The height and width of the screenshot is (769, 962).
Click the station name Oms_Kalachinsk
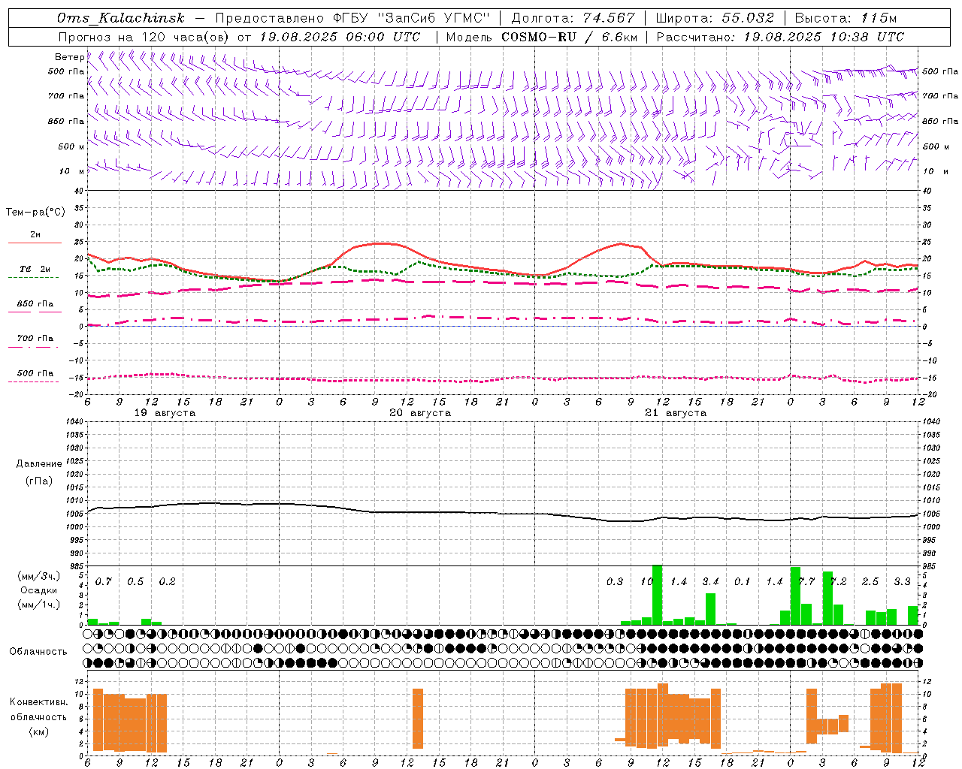pyautogui.click(x=121, y=18)
